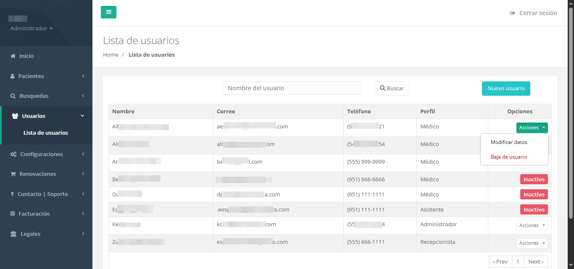574x269 pixels.
Task: Click the hamburger menu toggle button
Action: 108,12
